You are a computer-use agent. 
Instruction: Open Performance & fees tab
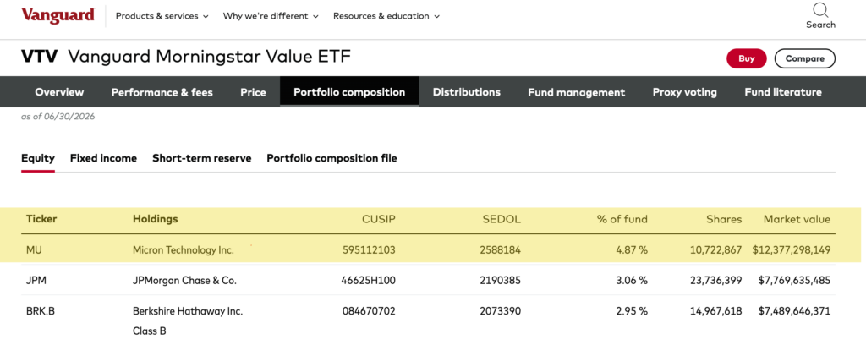coord(162,92)
